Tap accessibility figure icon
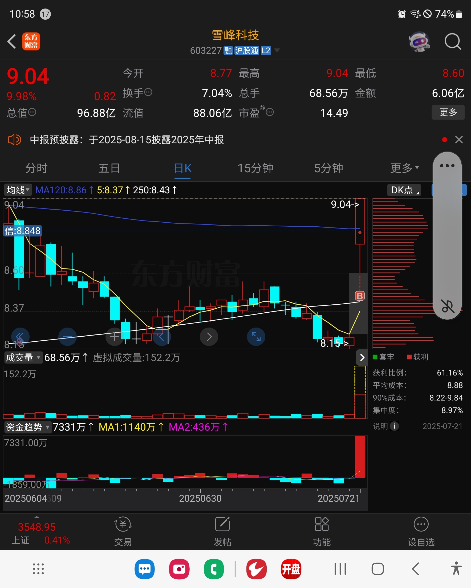 [456, 568]
